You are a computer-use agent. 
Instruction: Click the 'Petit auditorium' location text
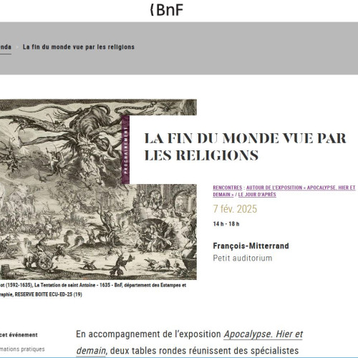[x=243, y=258]
